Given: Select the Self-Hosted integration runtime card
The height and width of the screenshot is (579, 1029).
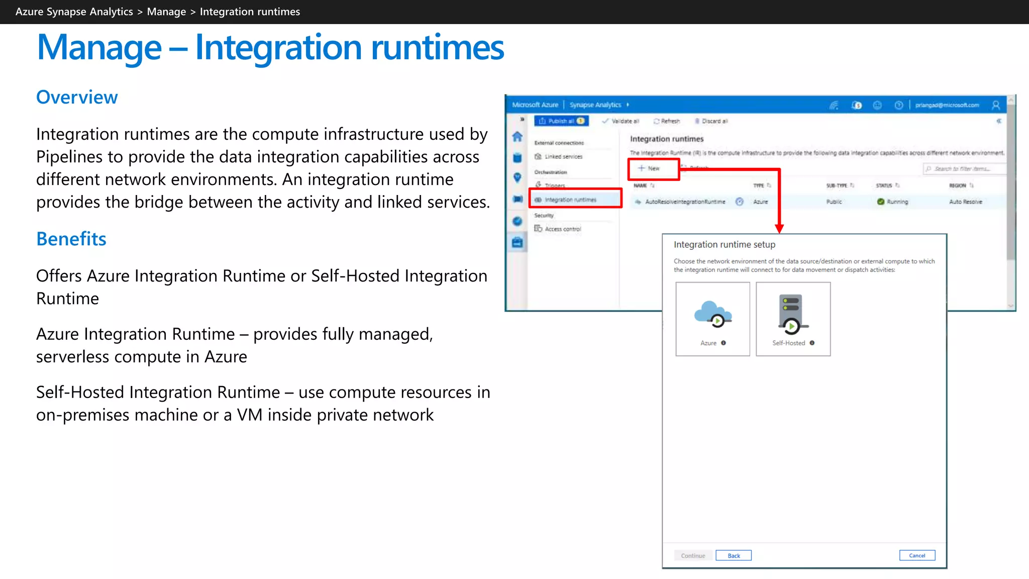Looking at the screenshot, I should coord(793,319).
